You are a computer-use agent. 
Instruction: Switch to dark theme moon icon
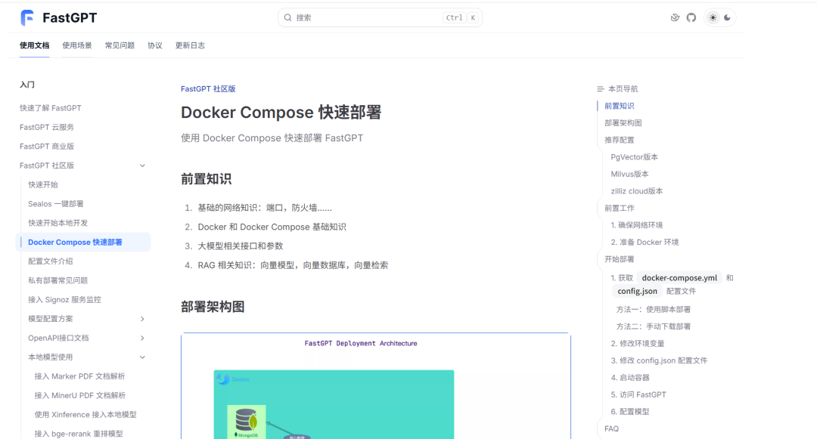tap(728, 17)
